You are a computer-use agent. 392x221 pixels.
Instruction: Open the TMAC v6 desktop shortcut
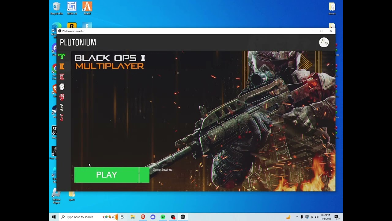click(72, 8)
